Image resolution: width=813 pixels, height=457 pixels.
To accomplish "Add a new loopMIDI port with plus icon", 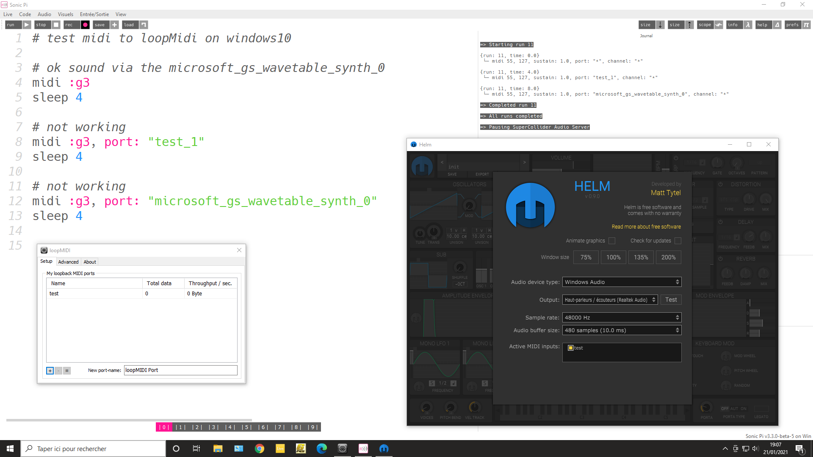I will pyautogui.click(x=50, y=370).
